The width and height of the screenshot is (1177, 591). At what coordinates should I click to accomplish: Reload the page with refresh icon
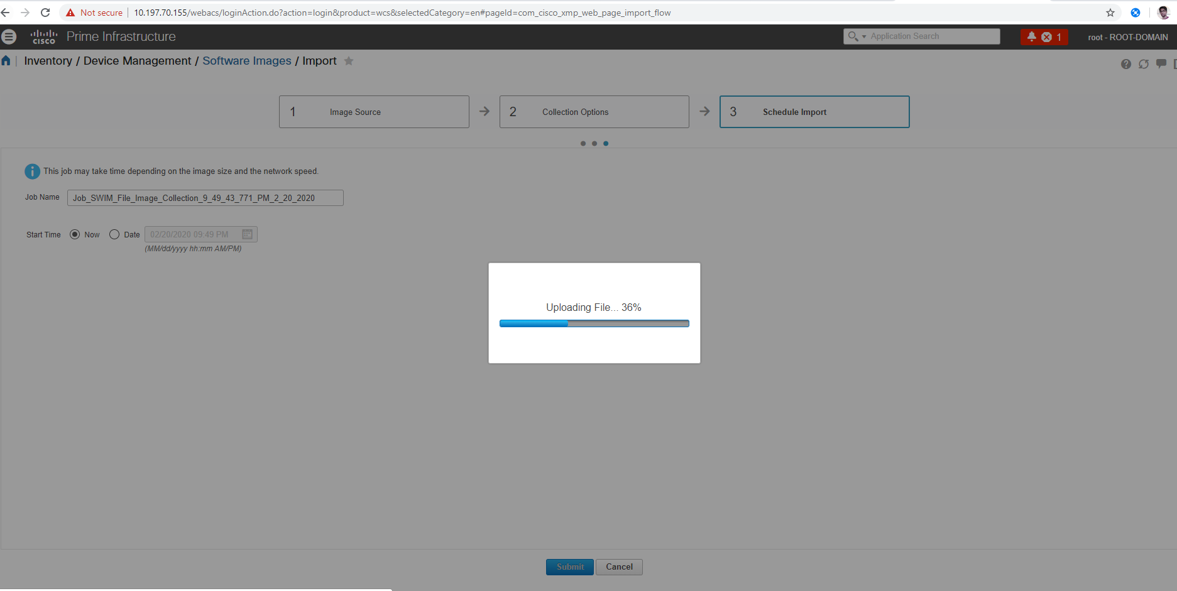[x=45, y=13]
